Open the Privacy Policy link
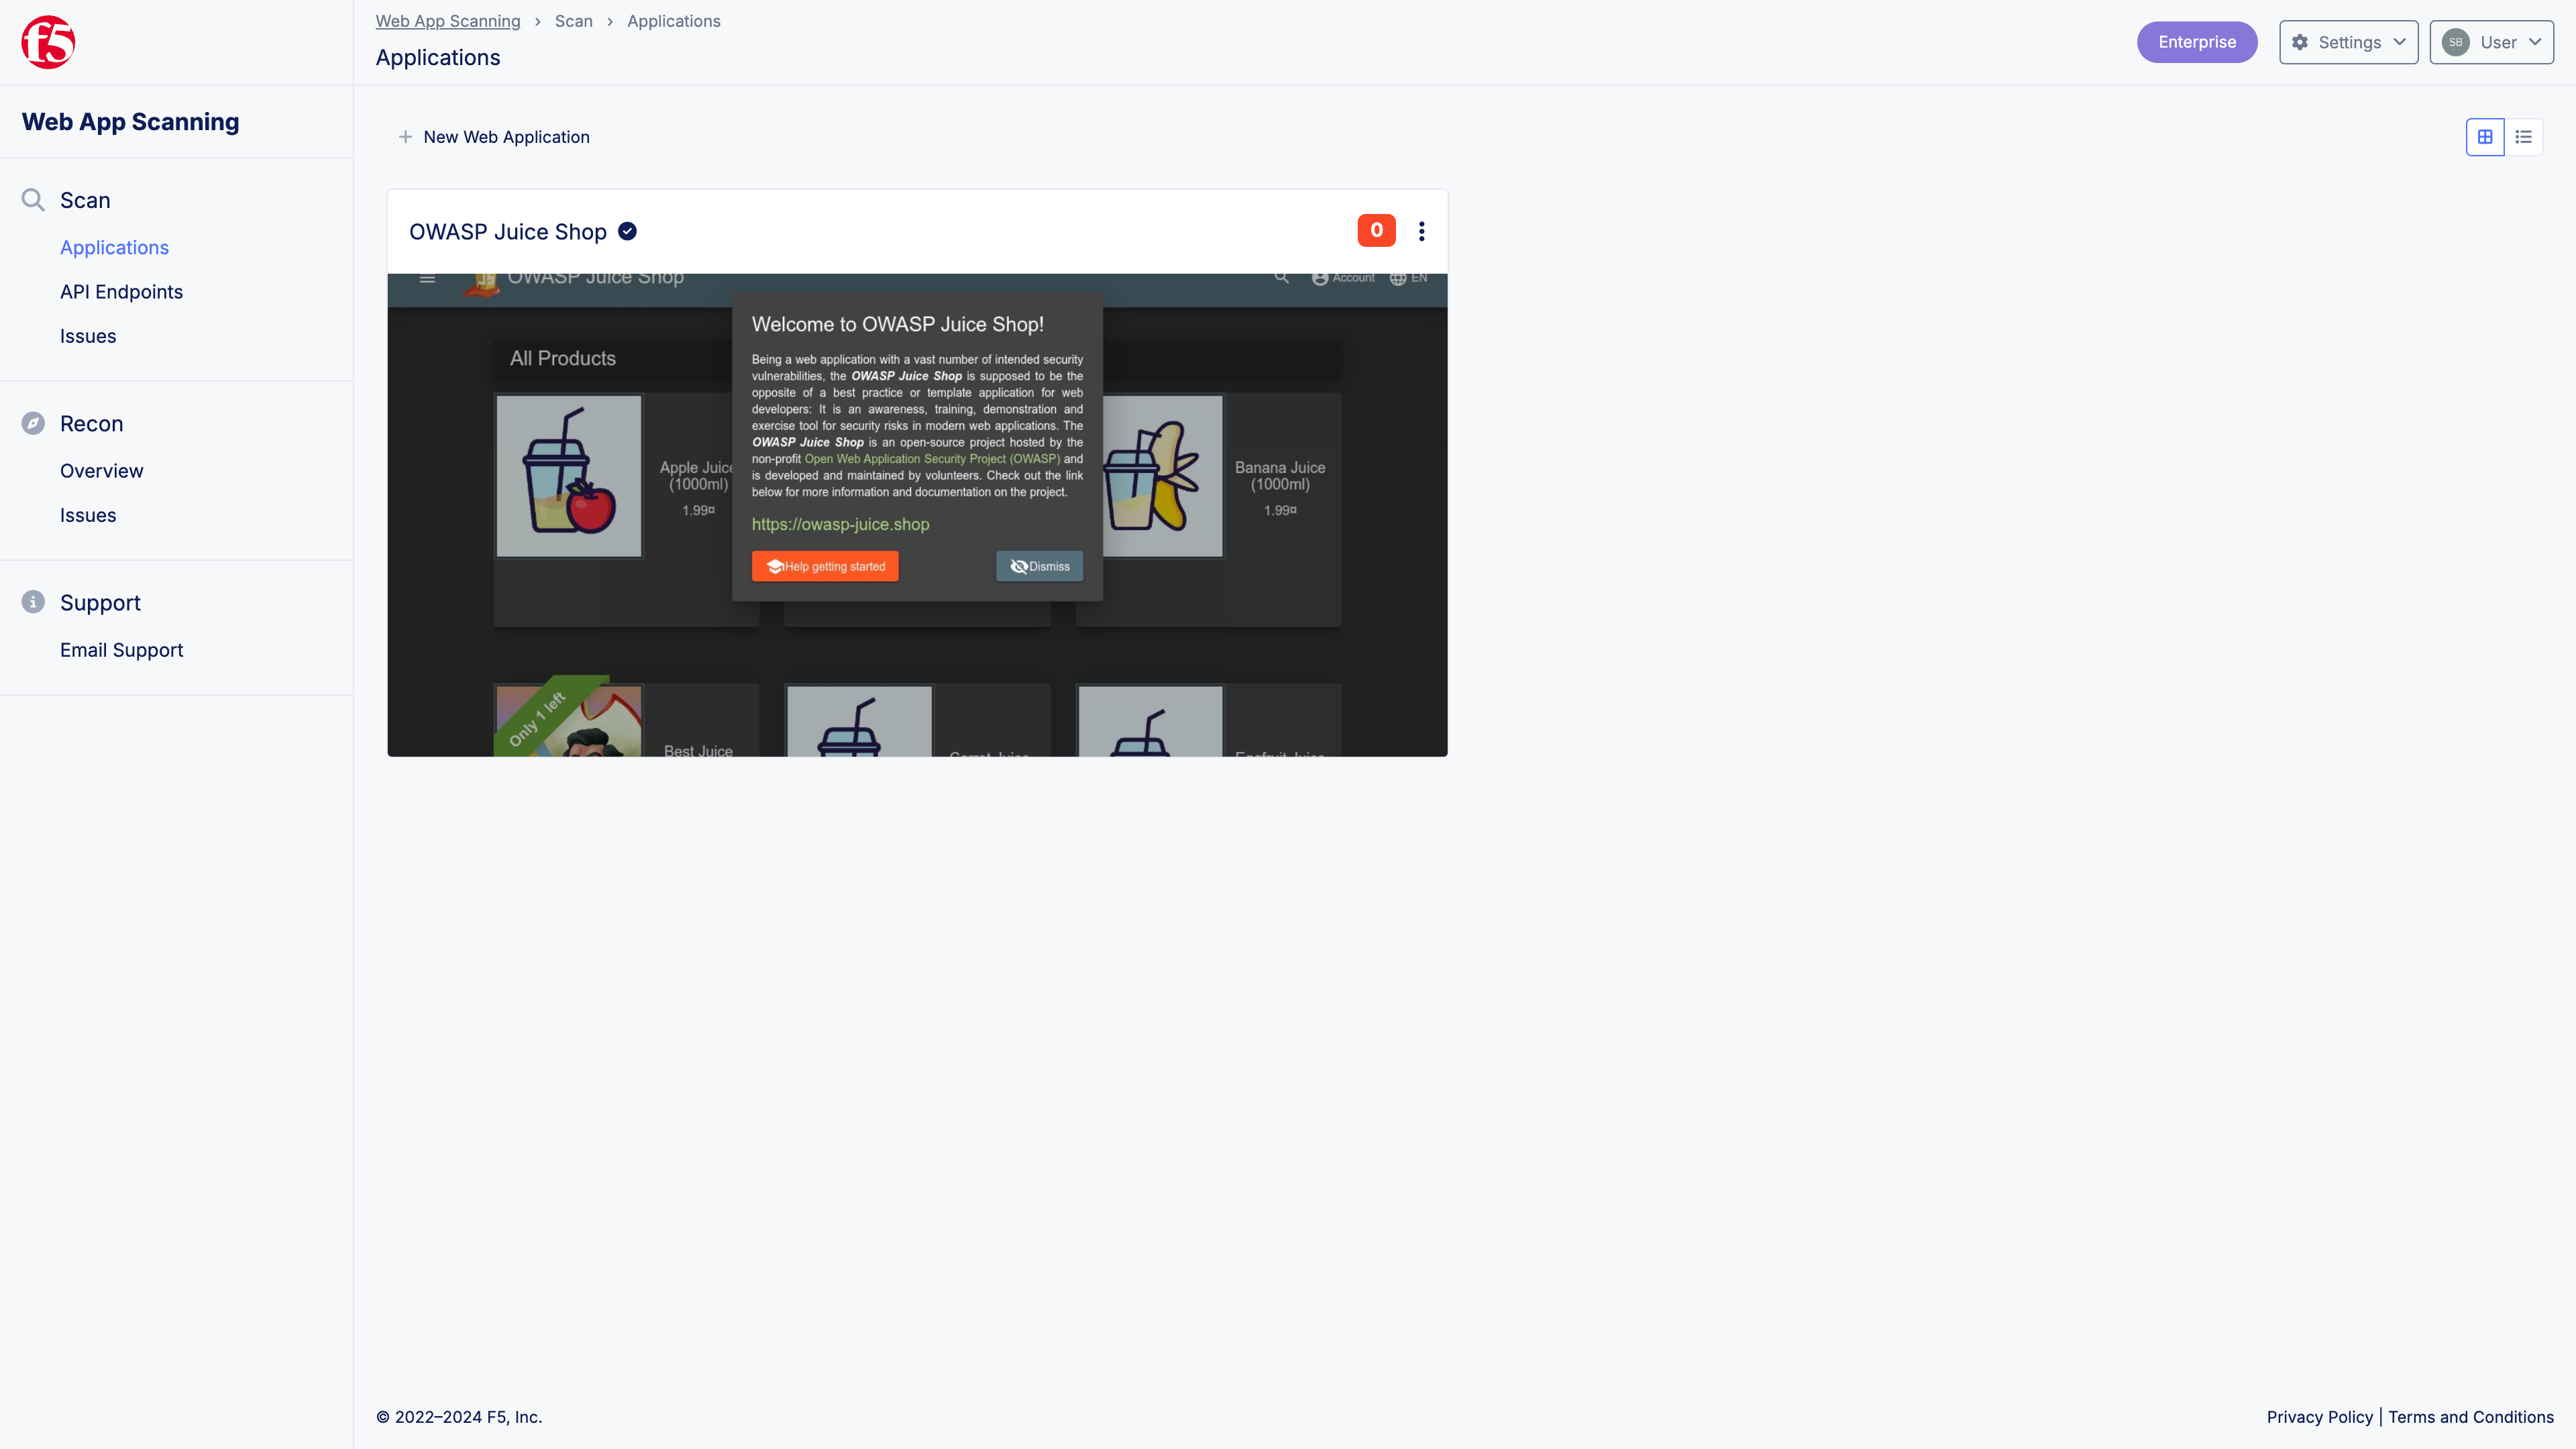The image size is (2576, 1449). click(2319, 1417)
